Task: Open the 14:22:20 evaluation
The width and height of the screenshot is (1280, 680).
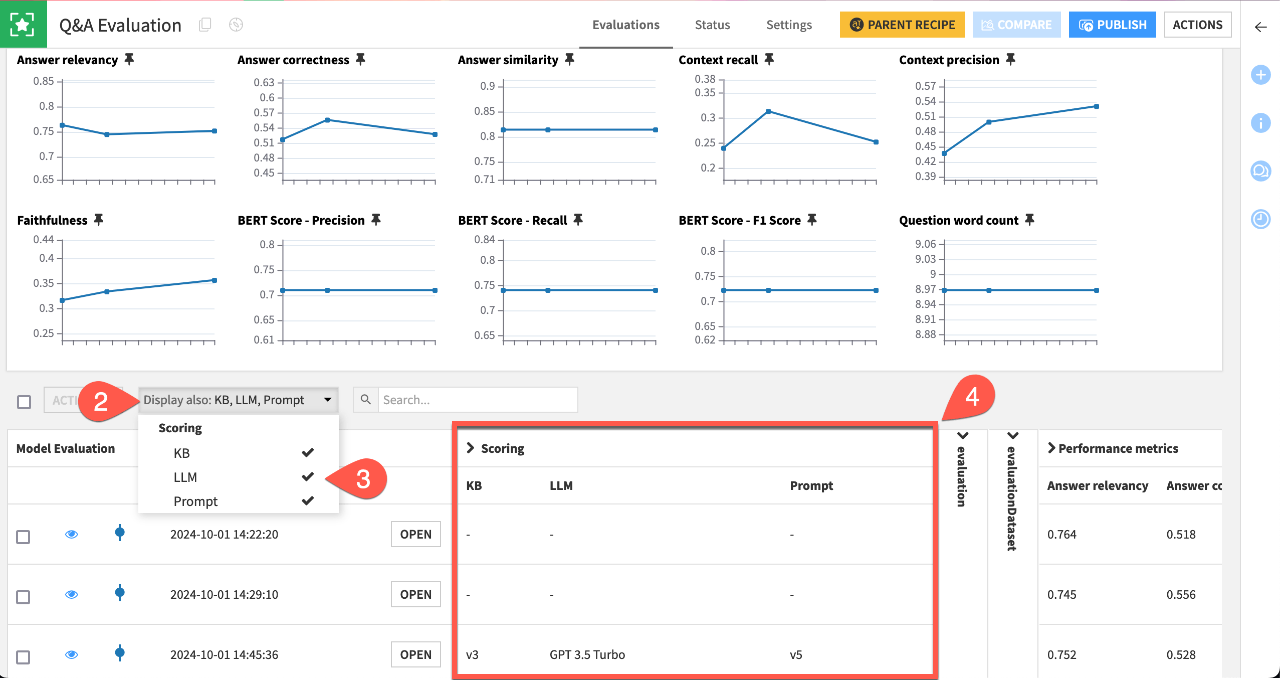Action: pyautogui.click(x=415, y=534)
